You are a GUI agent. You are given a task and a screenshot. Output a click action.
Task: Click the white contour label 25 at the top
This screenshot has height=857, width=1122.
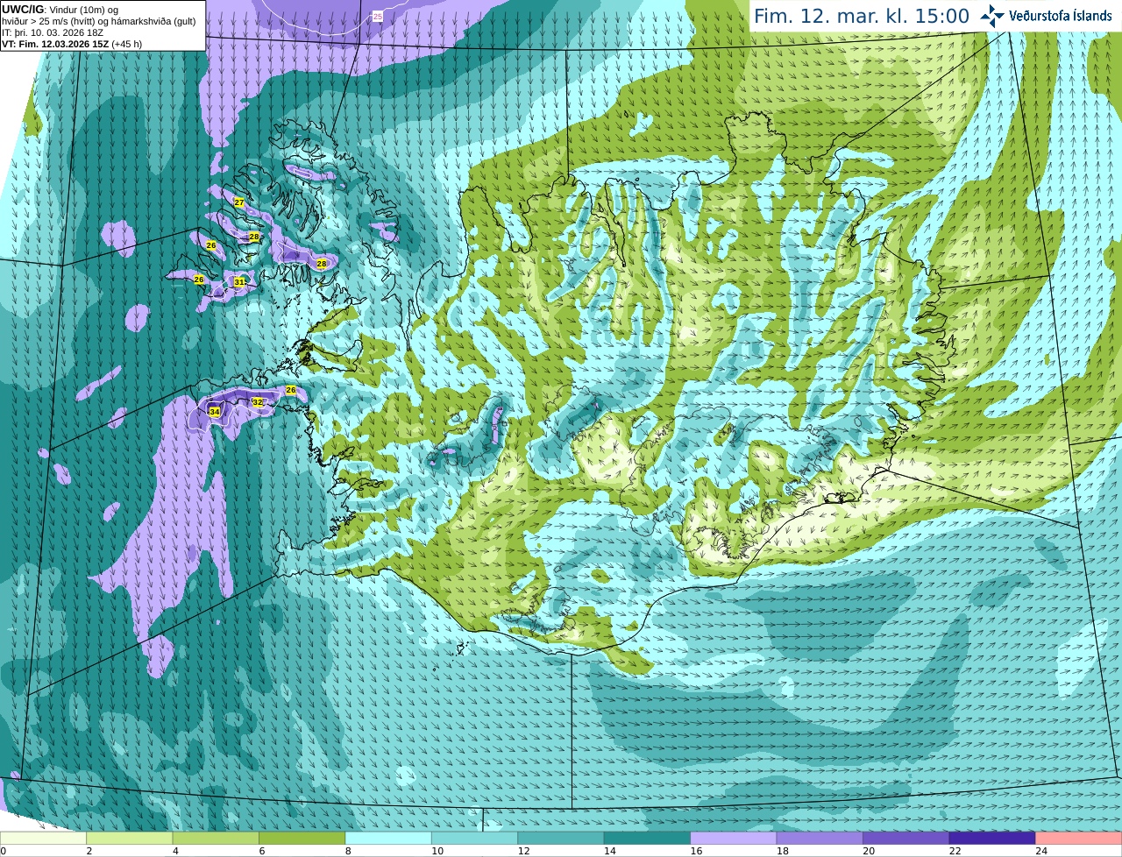coord(378,17)
